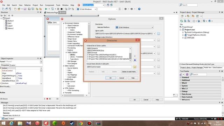Click Help in the Directories dialog
The width and height of the screenshot is (224, 126).
coord(133,78)
